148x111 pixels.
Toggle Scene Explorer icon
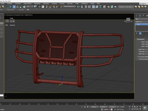pyautogui.click(x=86, y=7)
